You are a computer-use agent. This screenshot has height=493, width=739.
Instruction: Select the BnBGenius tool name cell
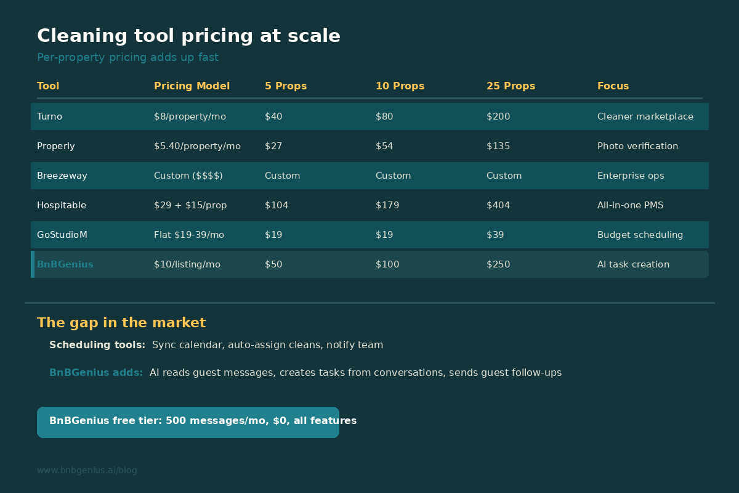pos(65,264)
